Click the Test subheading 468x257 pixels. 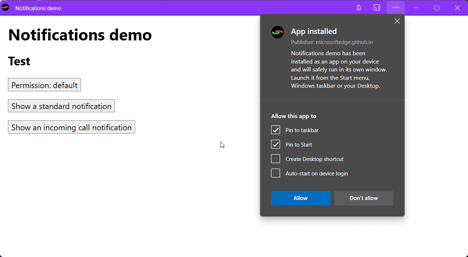[19, 61]
